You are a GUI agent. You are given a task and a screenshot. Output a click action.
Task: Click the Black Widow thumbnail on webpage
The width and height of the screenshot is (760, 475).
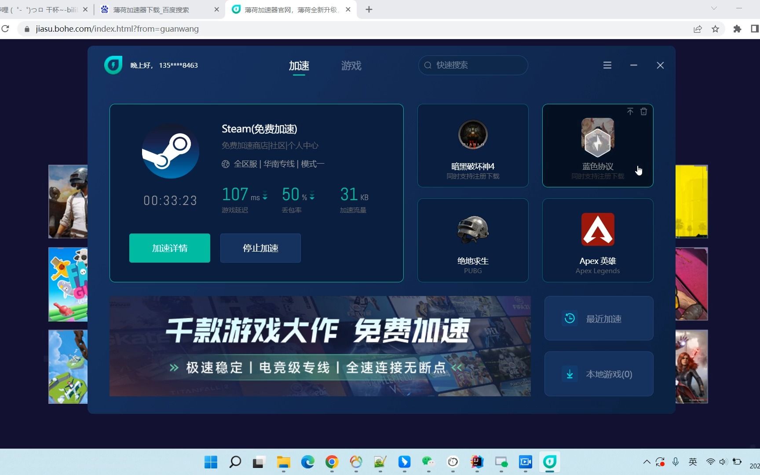click(692, 366)
